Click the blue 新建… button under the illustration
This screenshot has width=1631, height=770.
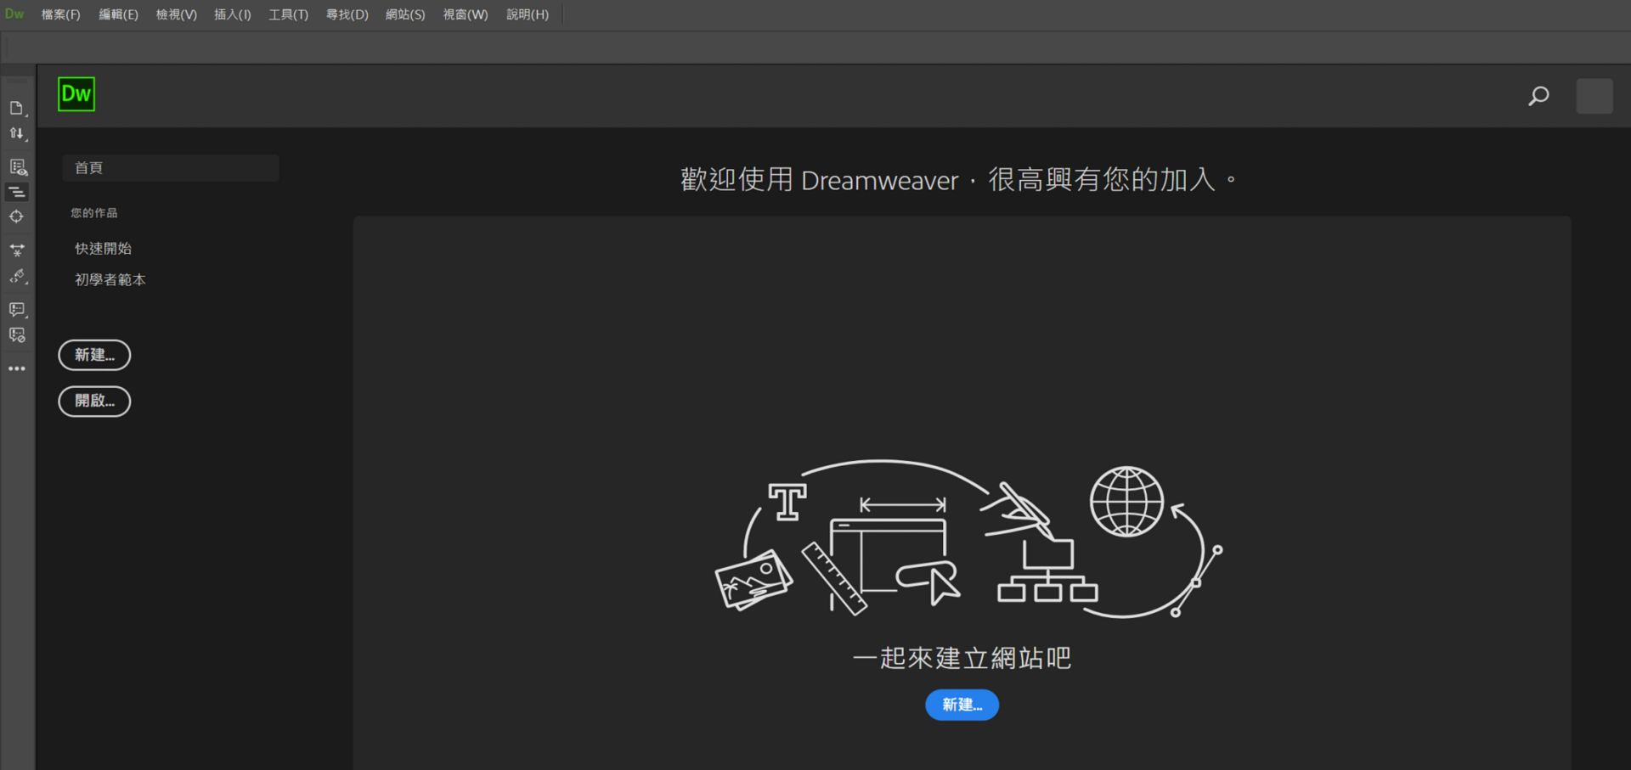tap(962, 705)
